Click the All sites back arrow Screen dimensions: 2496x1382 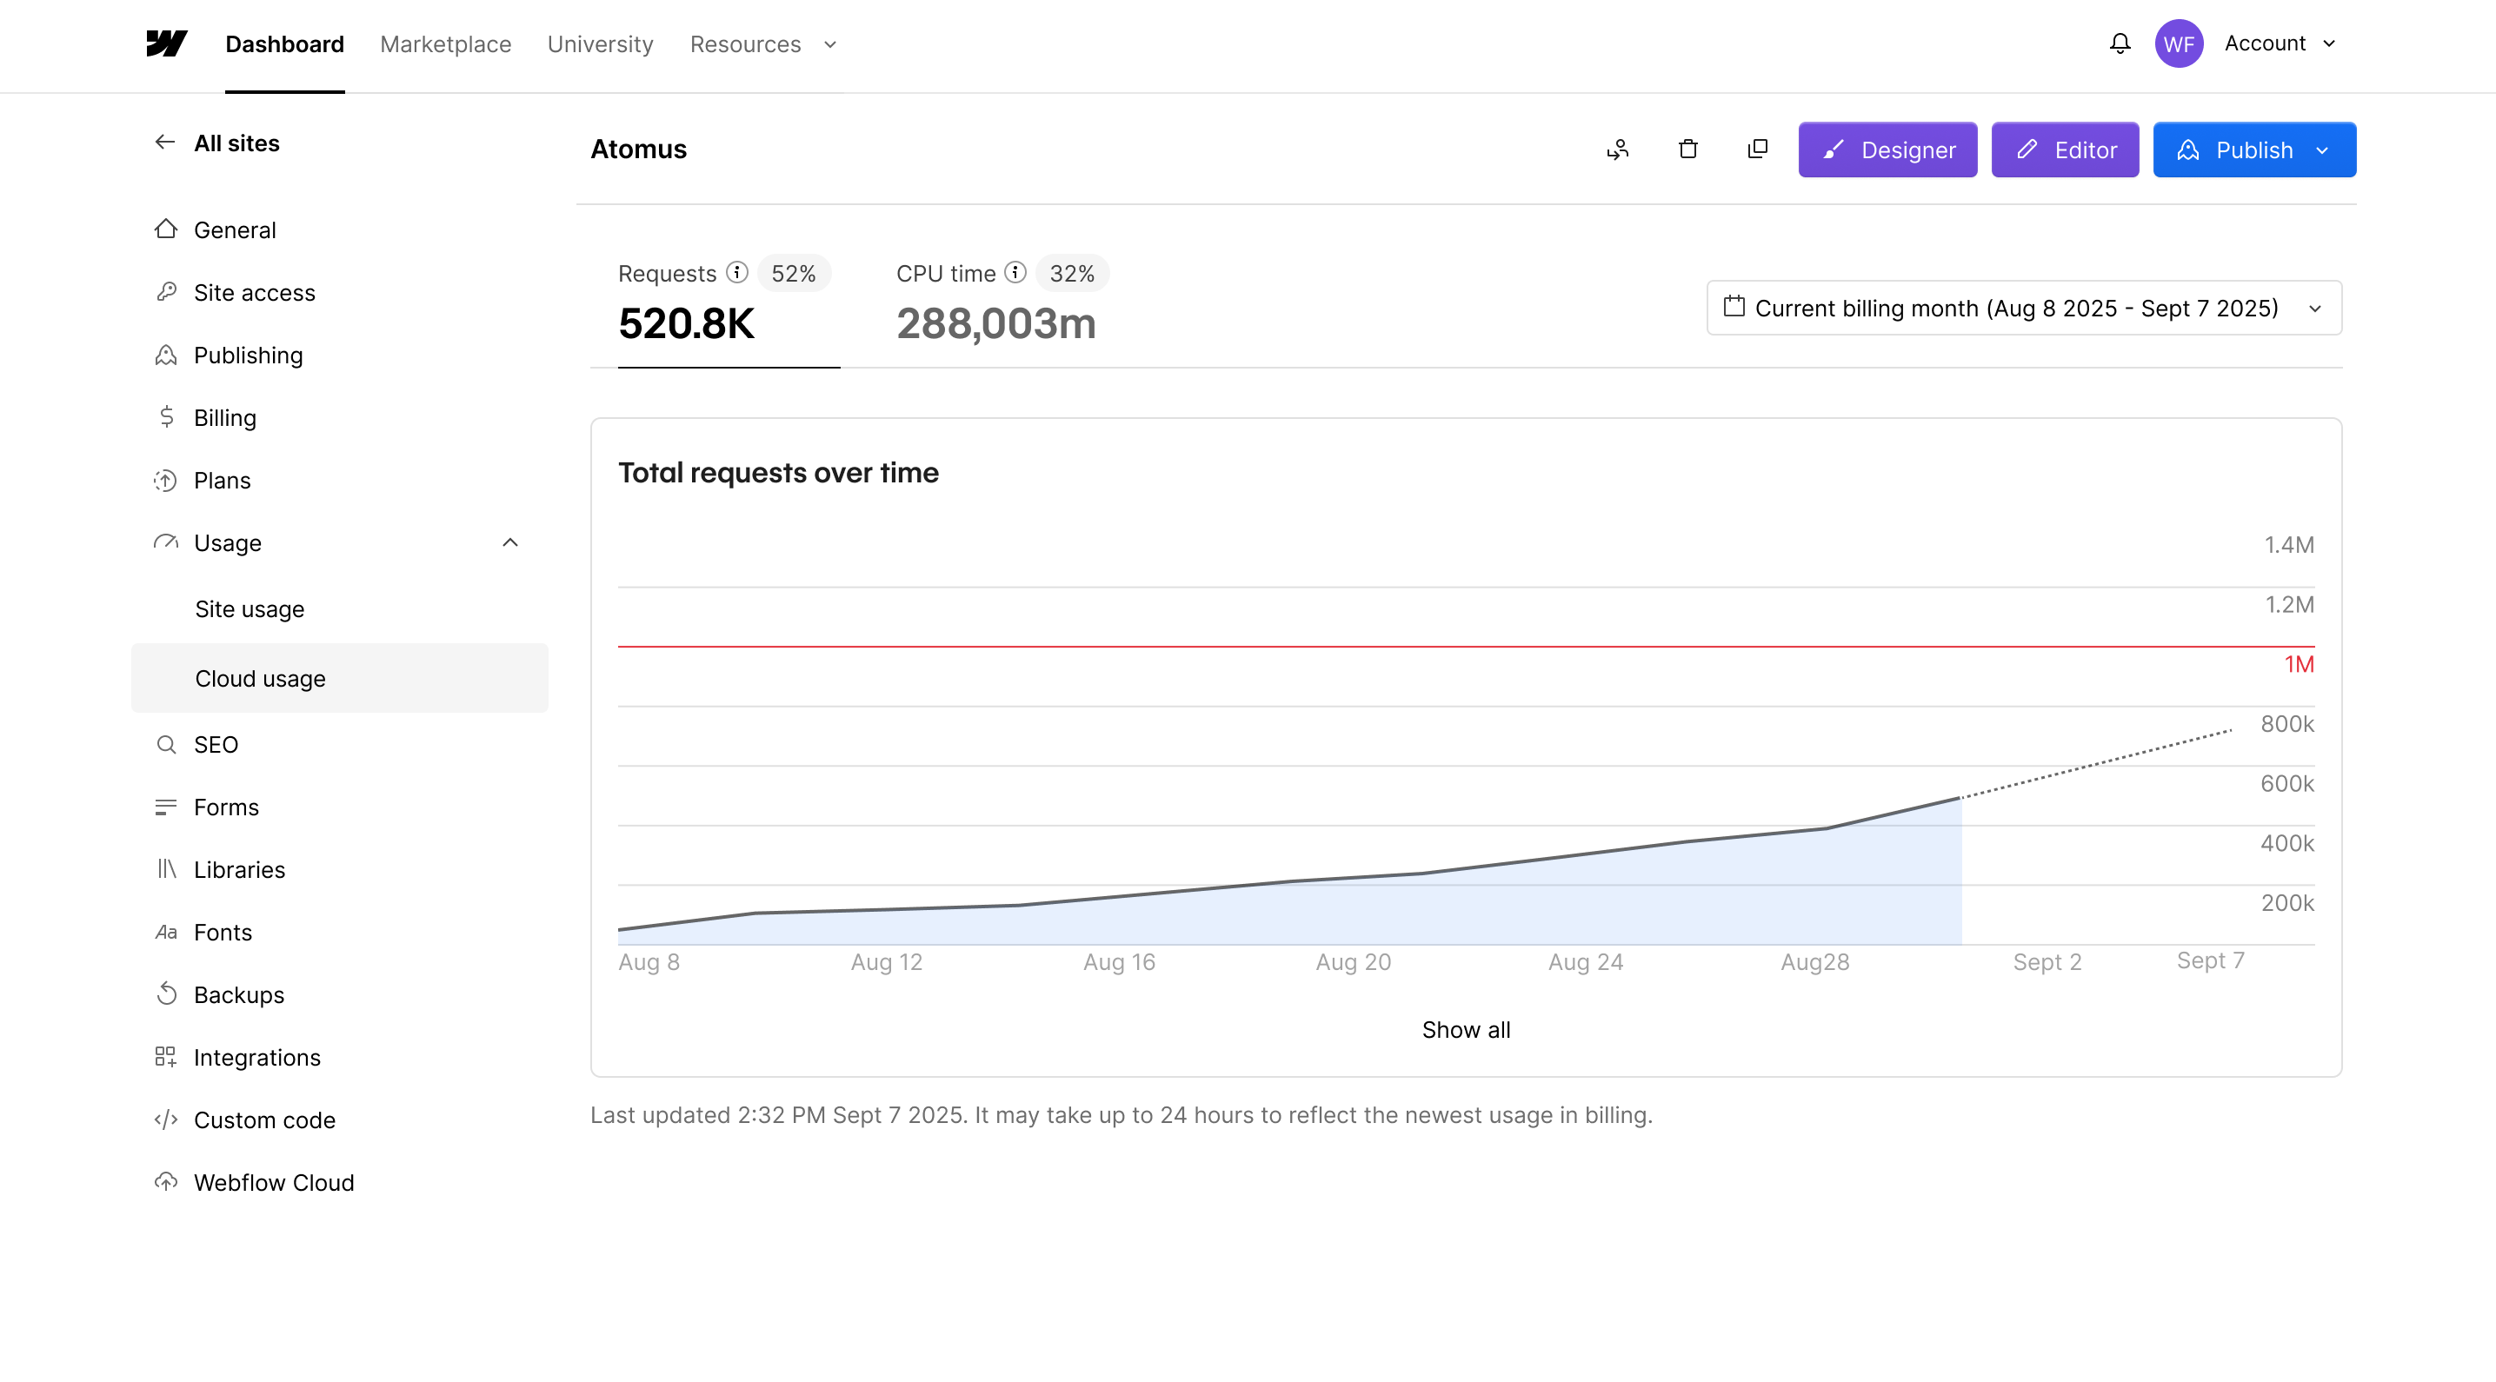[164, 143]
